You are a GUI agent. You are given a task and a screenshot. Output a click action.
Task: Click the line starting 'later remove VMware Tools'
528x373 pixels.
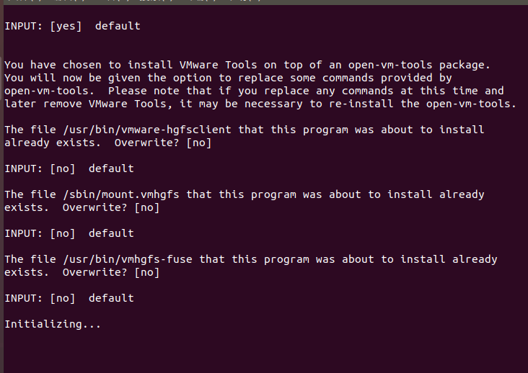(x=260, y=104)
